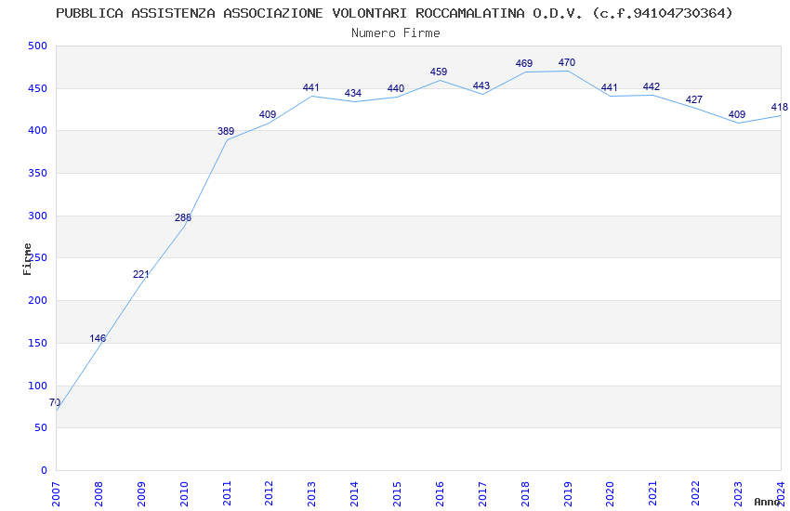Click the data label 221

tap(141, 274)
